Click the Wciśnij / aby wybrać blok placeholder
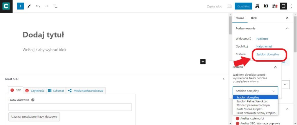Viewport: 297px width, 125px height. coord(44,50)
